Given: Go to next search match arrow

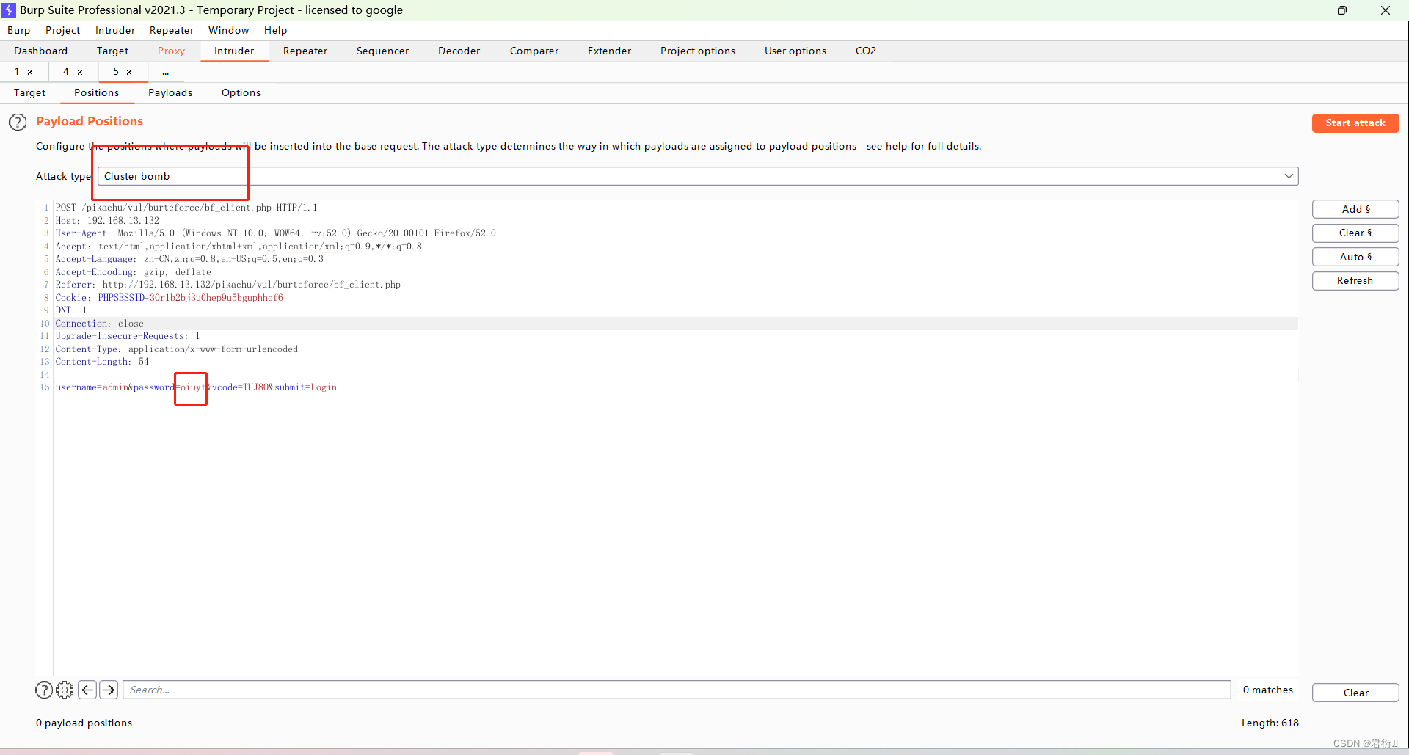Looking at the screenshot, I should pos(109,690).
